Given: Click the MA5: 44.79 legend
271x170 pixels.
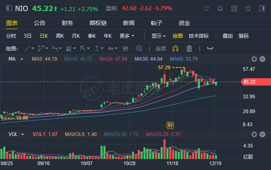Looking at the screenshot, I should 45,59.
